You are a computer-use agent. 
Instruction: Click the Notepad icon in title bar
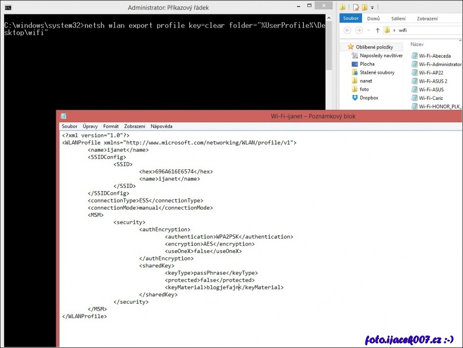click(x=63, y=116)
